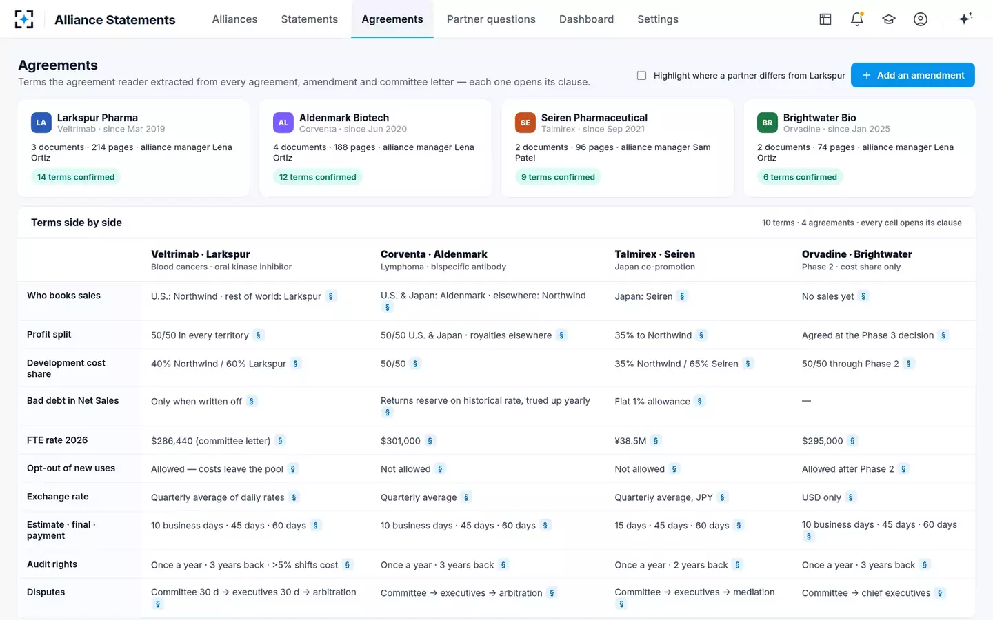This screenshot has height=620, width=993.
Task: Launch the sparkle assistant icon
Action: click(965, 19)
